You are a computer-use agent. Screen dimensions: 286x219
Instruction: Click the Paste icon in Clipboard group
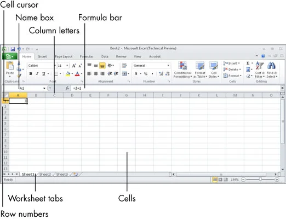pos(10,66)
